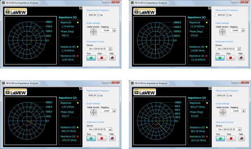Click panel resize icon in the 5000 Hz window
The image size is (251, 149).
81,88
